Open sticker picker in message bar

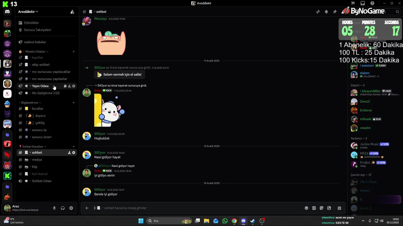click(x=321, y=208)
